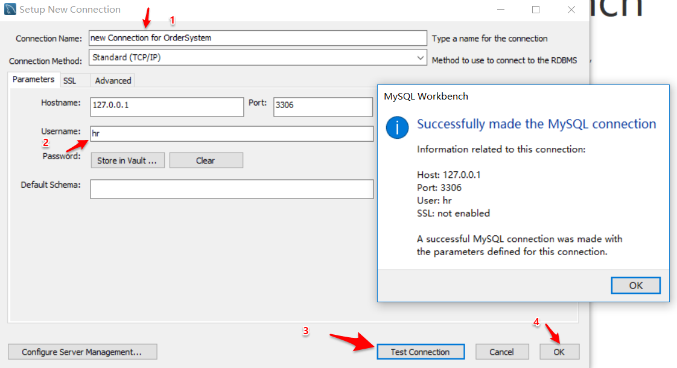
Task: Click the 'User: hr' text line
Action: (x=434, y=200)
